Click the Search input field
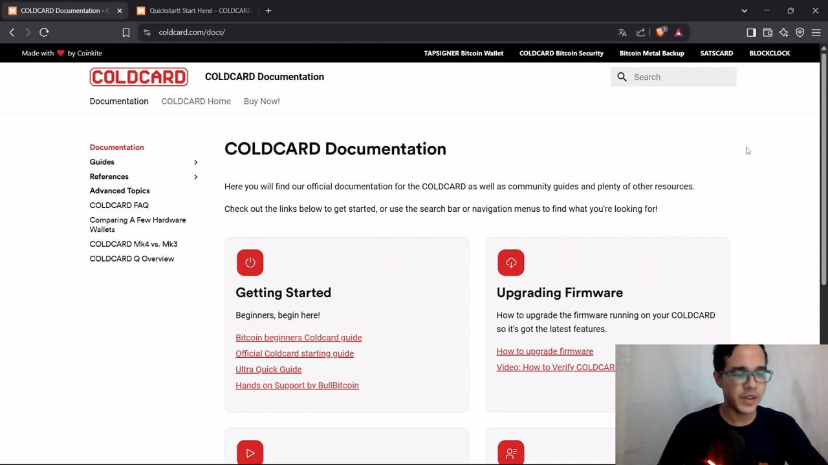828x465 pixels. pyautogui.click(x=673, y=77)
